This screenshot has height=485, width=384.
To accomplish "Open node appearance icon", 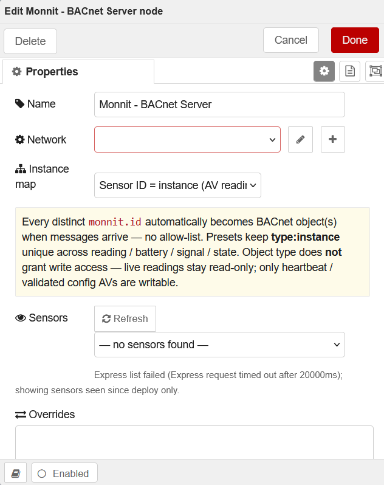I will click(x=375, y=72).
